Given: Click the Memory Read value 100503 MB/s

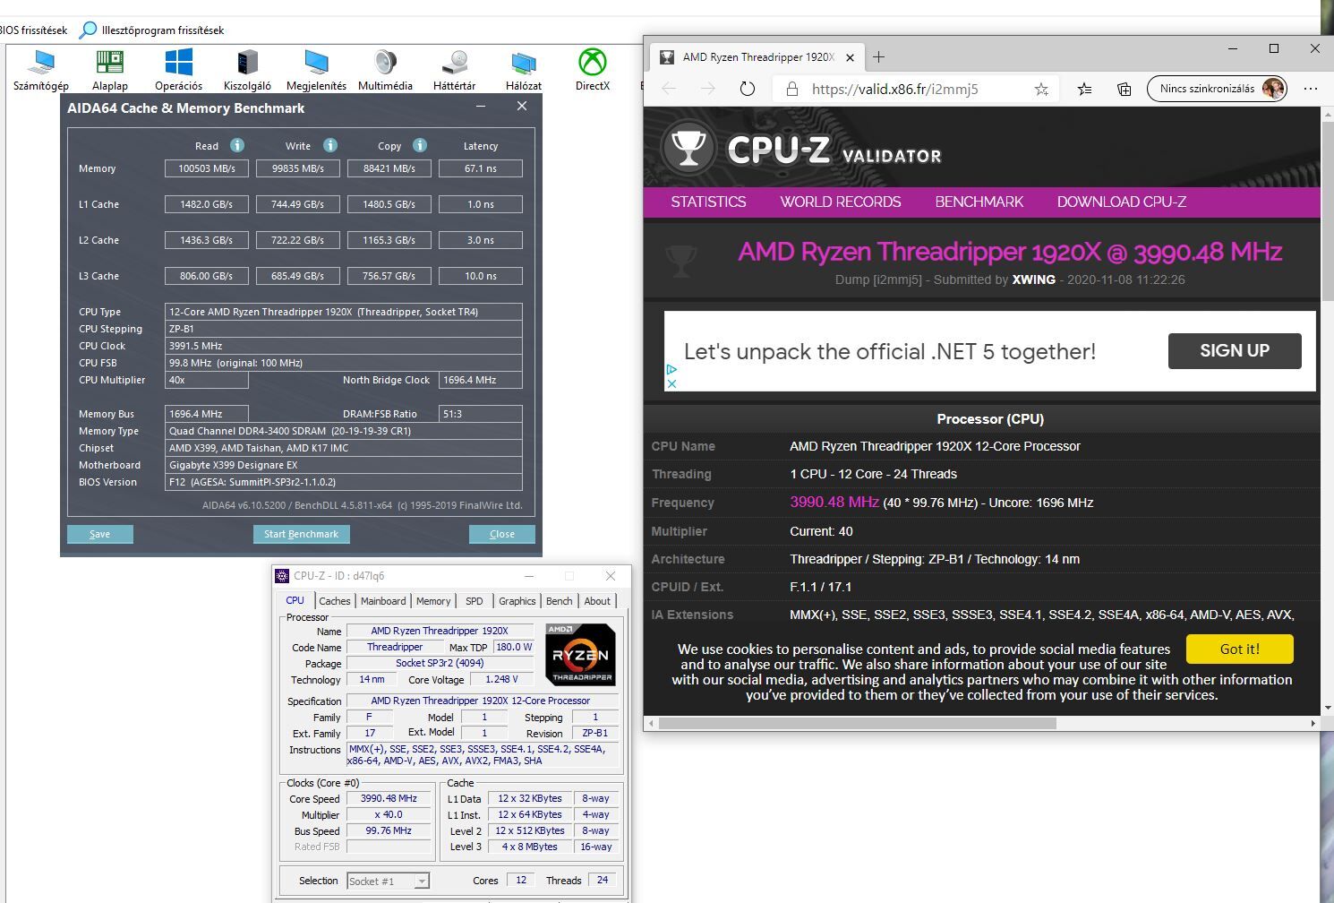Looking at the screenshot, I should (x=207, y=168).
